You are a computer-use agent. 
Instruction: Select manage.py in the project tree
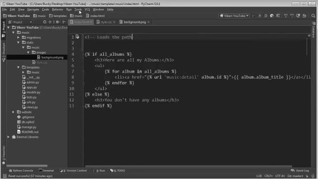[x=27, y=127]
